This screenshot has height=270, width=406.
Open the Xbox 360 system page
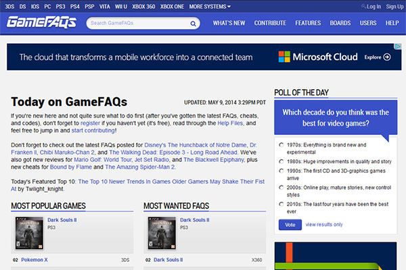[143, 7]
